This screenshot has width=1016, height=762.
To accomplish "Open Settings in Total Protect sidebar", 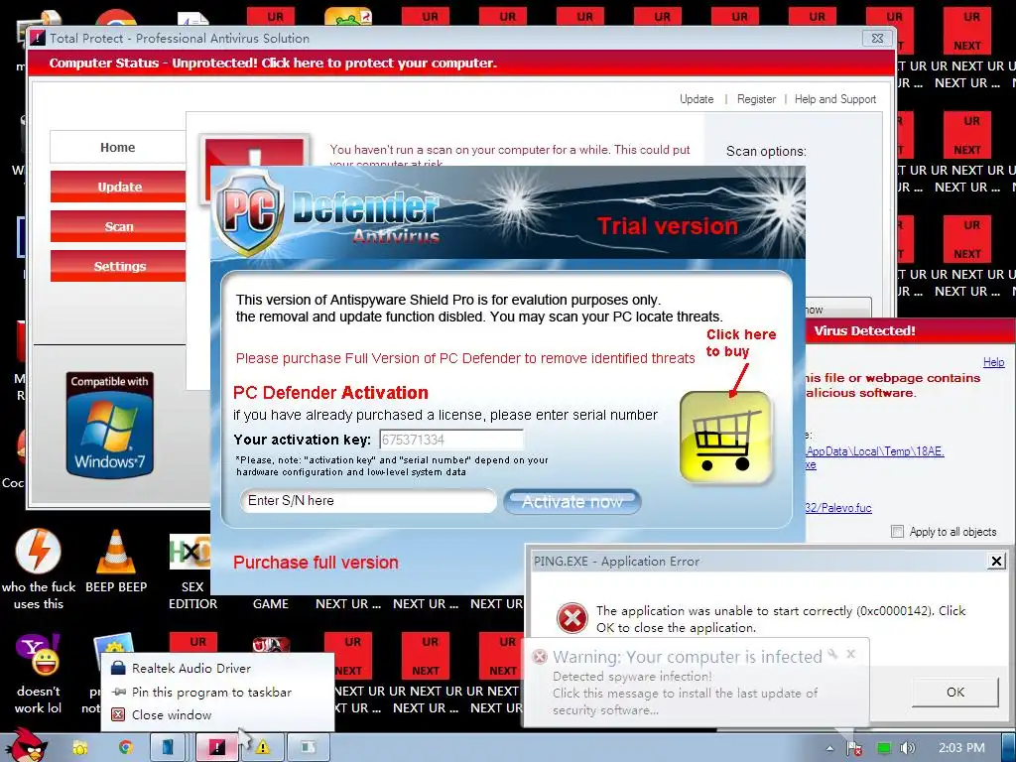I will pyautogui.click(x=119, y=266).
